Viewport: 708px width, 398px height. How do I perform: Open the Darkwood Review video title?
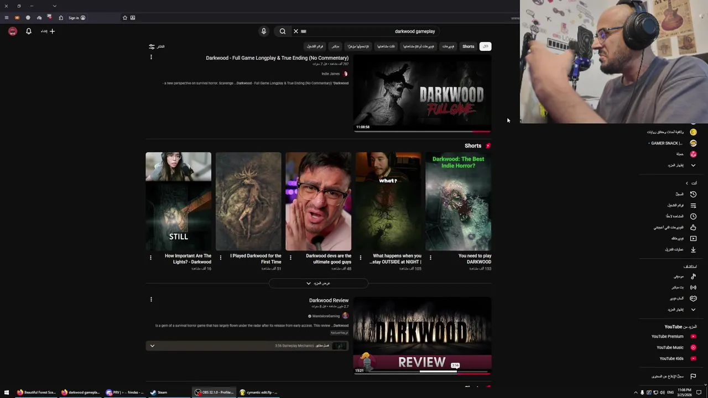(x=329, y=300)
